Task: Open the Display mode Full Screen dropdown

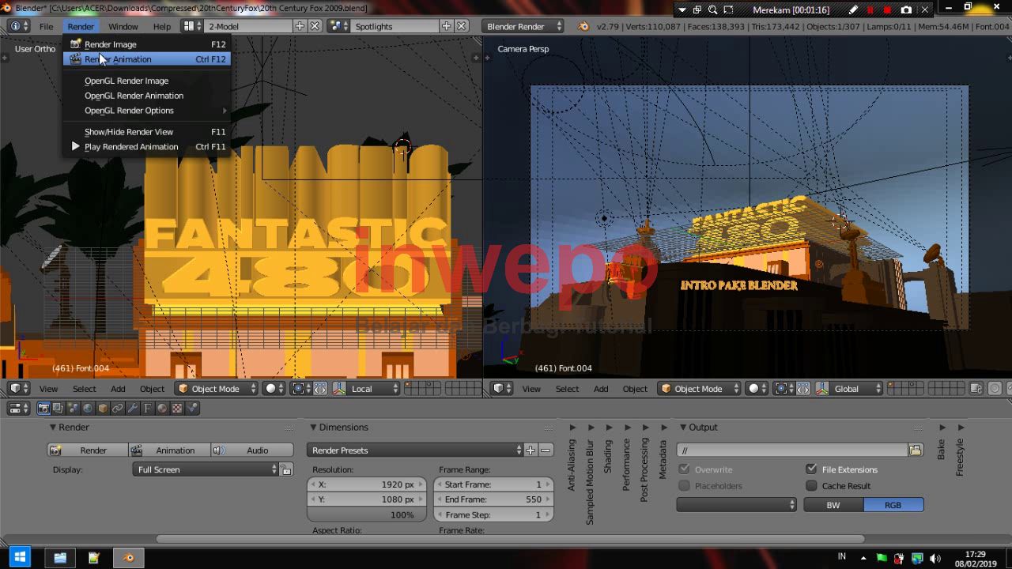Action: (x=207, y=469)
